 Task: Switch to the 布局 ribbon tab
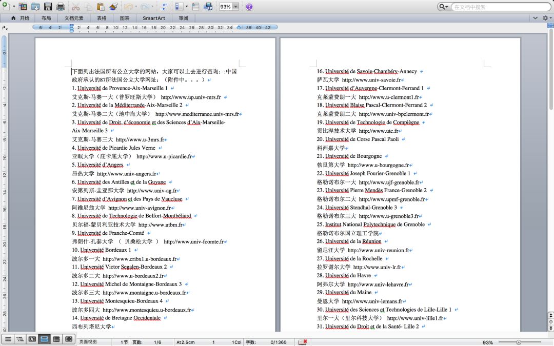[x=46, y=18]
